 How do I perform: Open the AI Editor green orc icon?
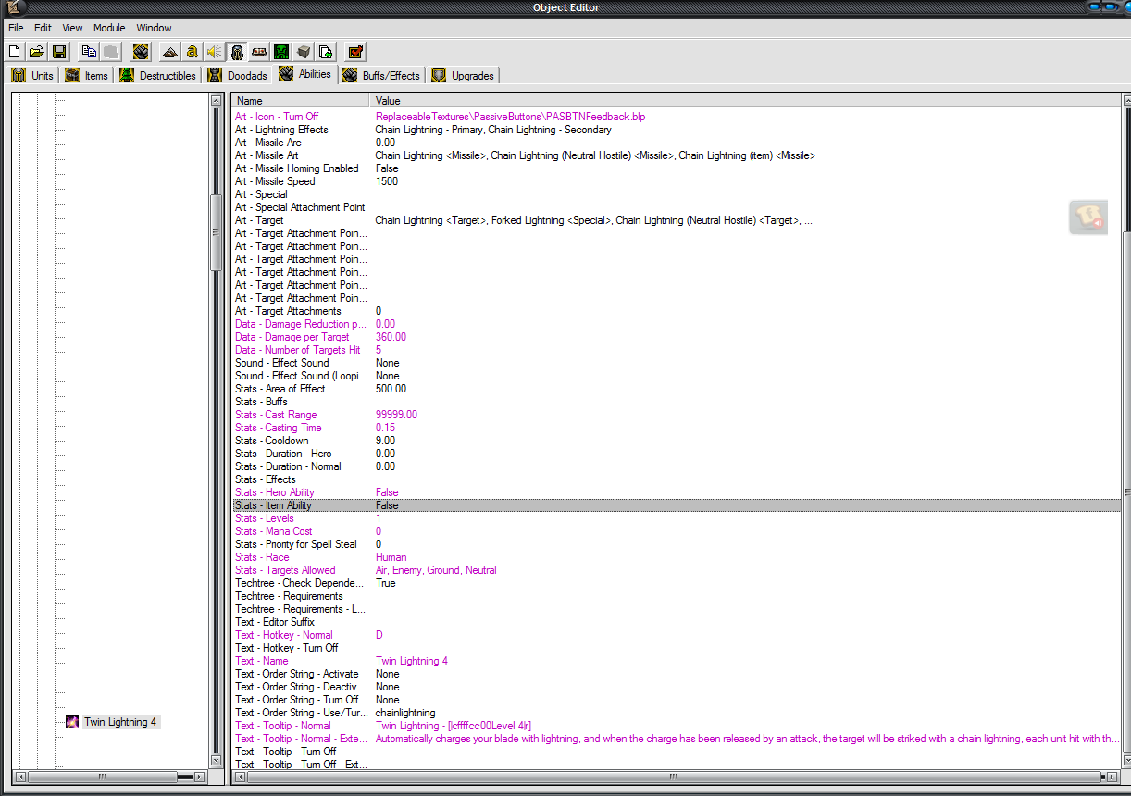coord(281,52)
